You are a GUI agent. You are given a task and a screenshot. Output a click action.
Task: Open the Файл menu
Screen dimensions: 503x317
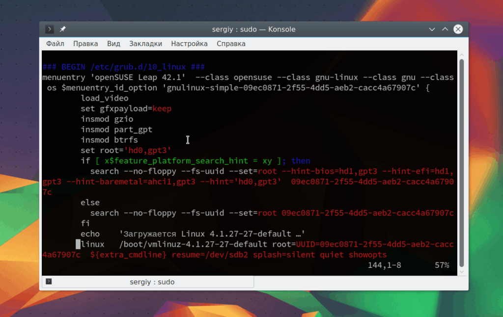[x=55, y=44]
